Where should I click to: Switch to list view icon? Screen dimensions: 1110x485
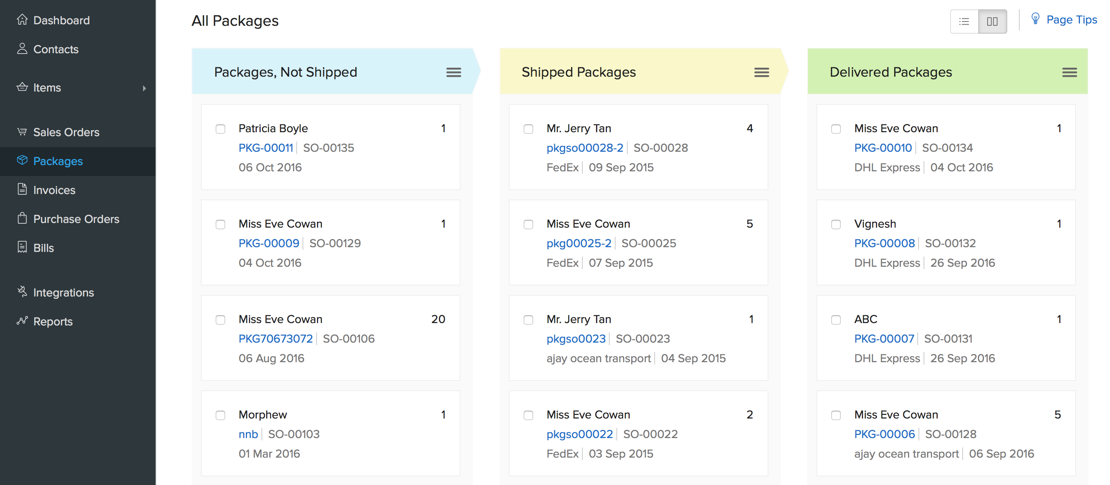964,21
